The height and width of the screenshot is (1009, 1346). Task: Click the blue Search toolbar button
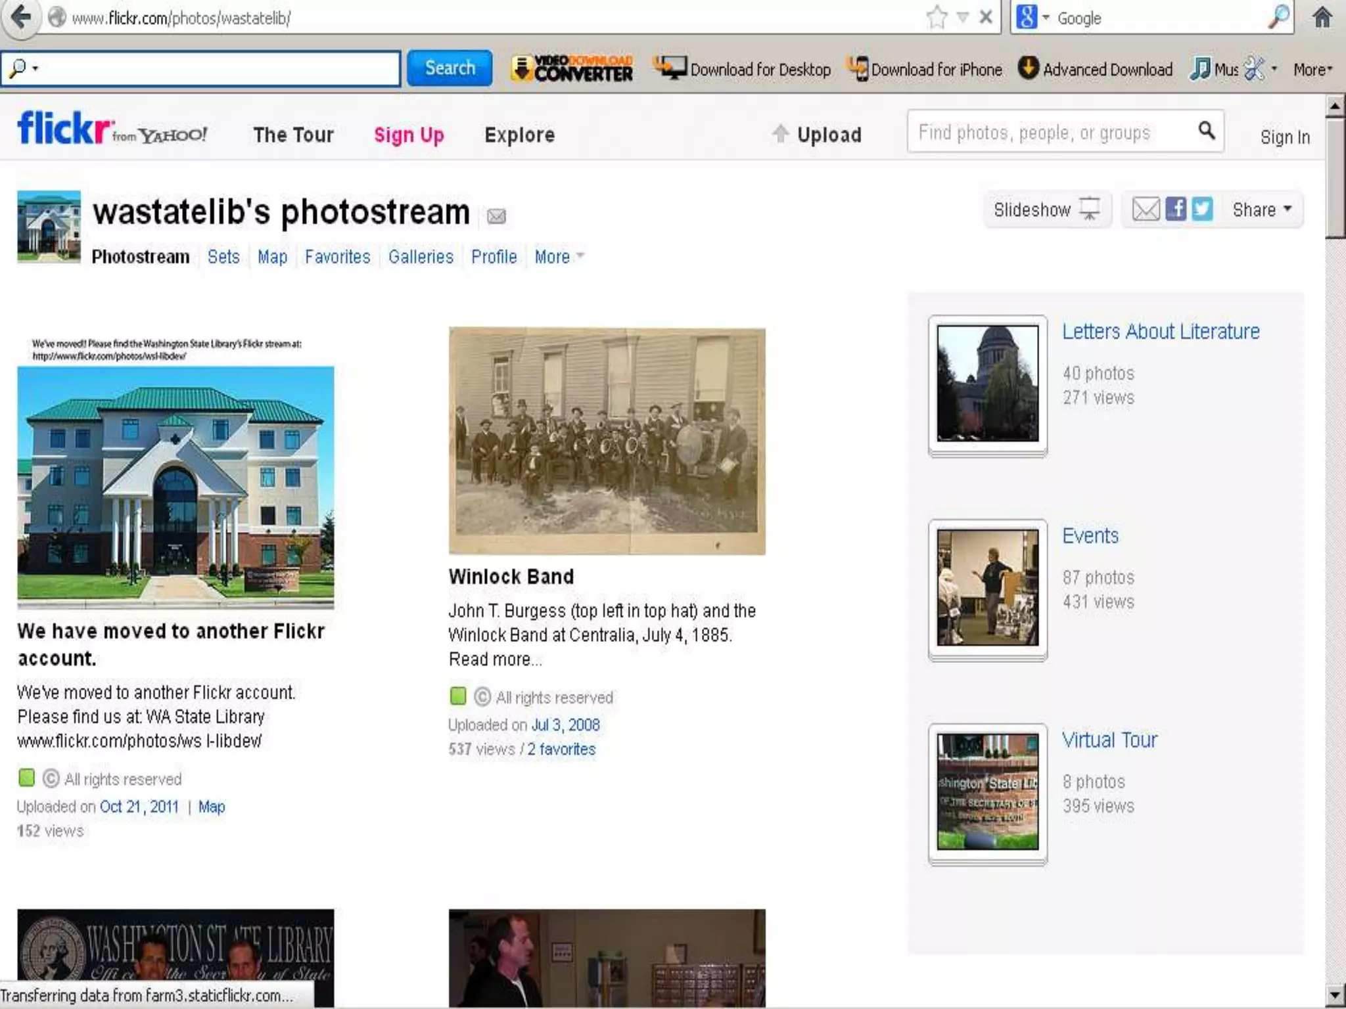click(x=450, y=68)
